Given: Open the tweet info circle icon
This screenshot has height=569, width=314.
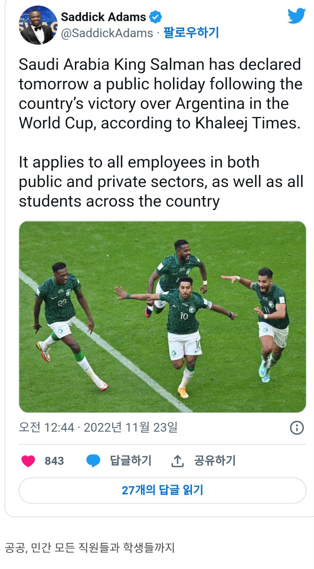Looking at the screenshot, I should click(x=297, y=428).
